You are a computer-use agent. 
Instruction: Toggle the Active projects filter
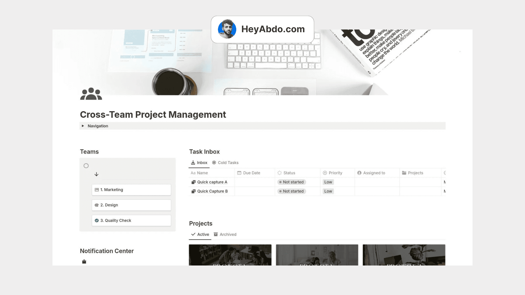[200, 234]
